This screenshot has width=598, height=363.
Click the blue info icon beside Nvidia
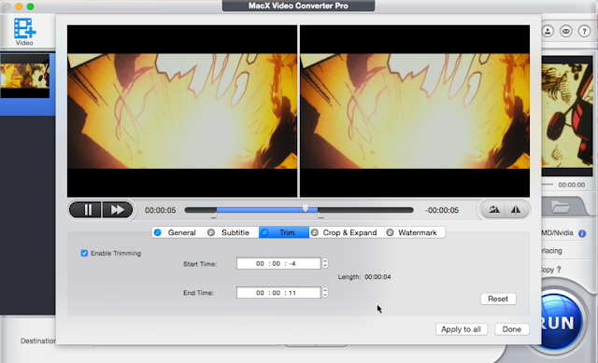click(582, 233)
